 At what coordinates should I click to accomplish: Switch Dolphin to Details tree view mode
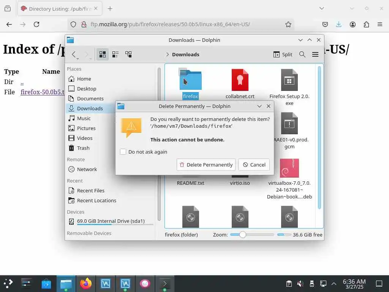coord(128,54)
